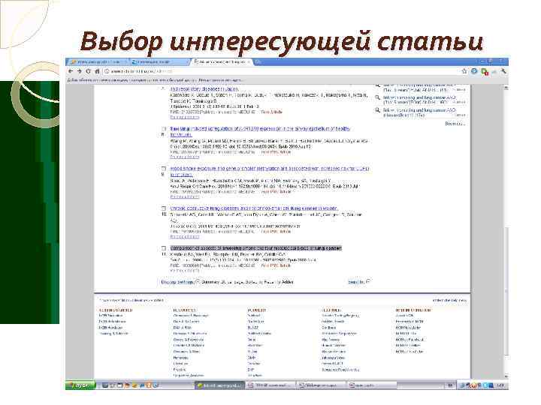Open 'NCBI Newsletter' footer link
The height and width of the screenshot is (405, 541).
(x=408, y=328)
